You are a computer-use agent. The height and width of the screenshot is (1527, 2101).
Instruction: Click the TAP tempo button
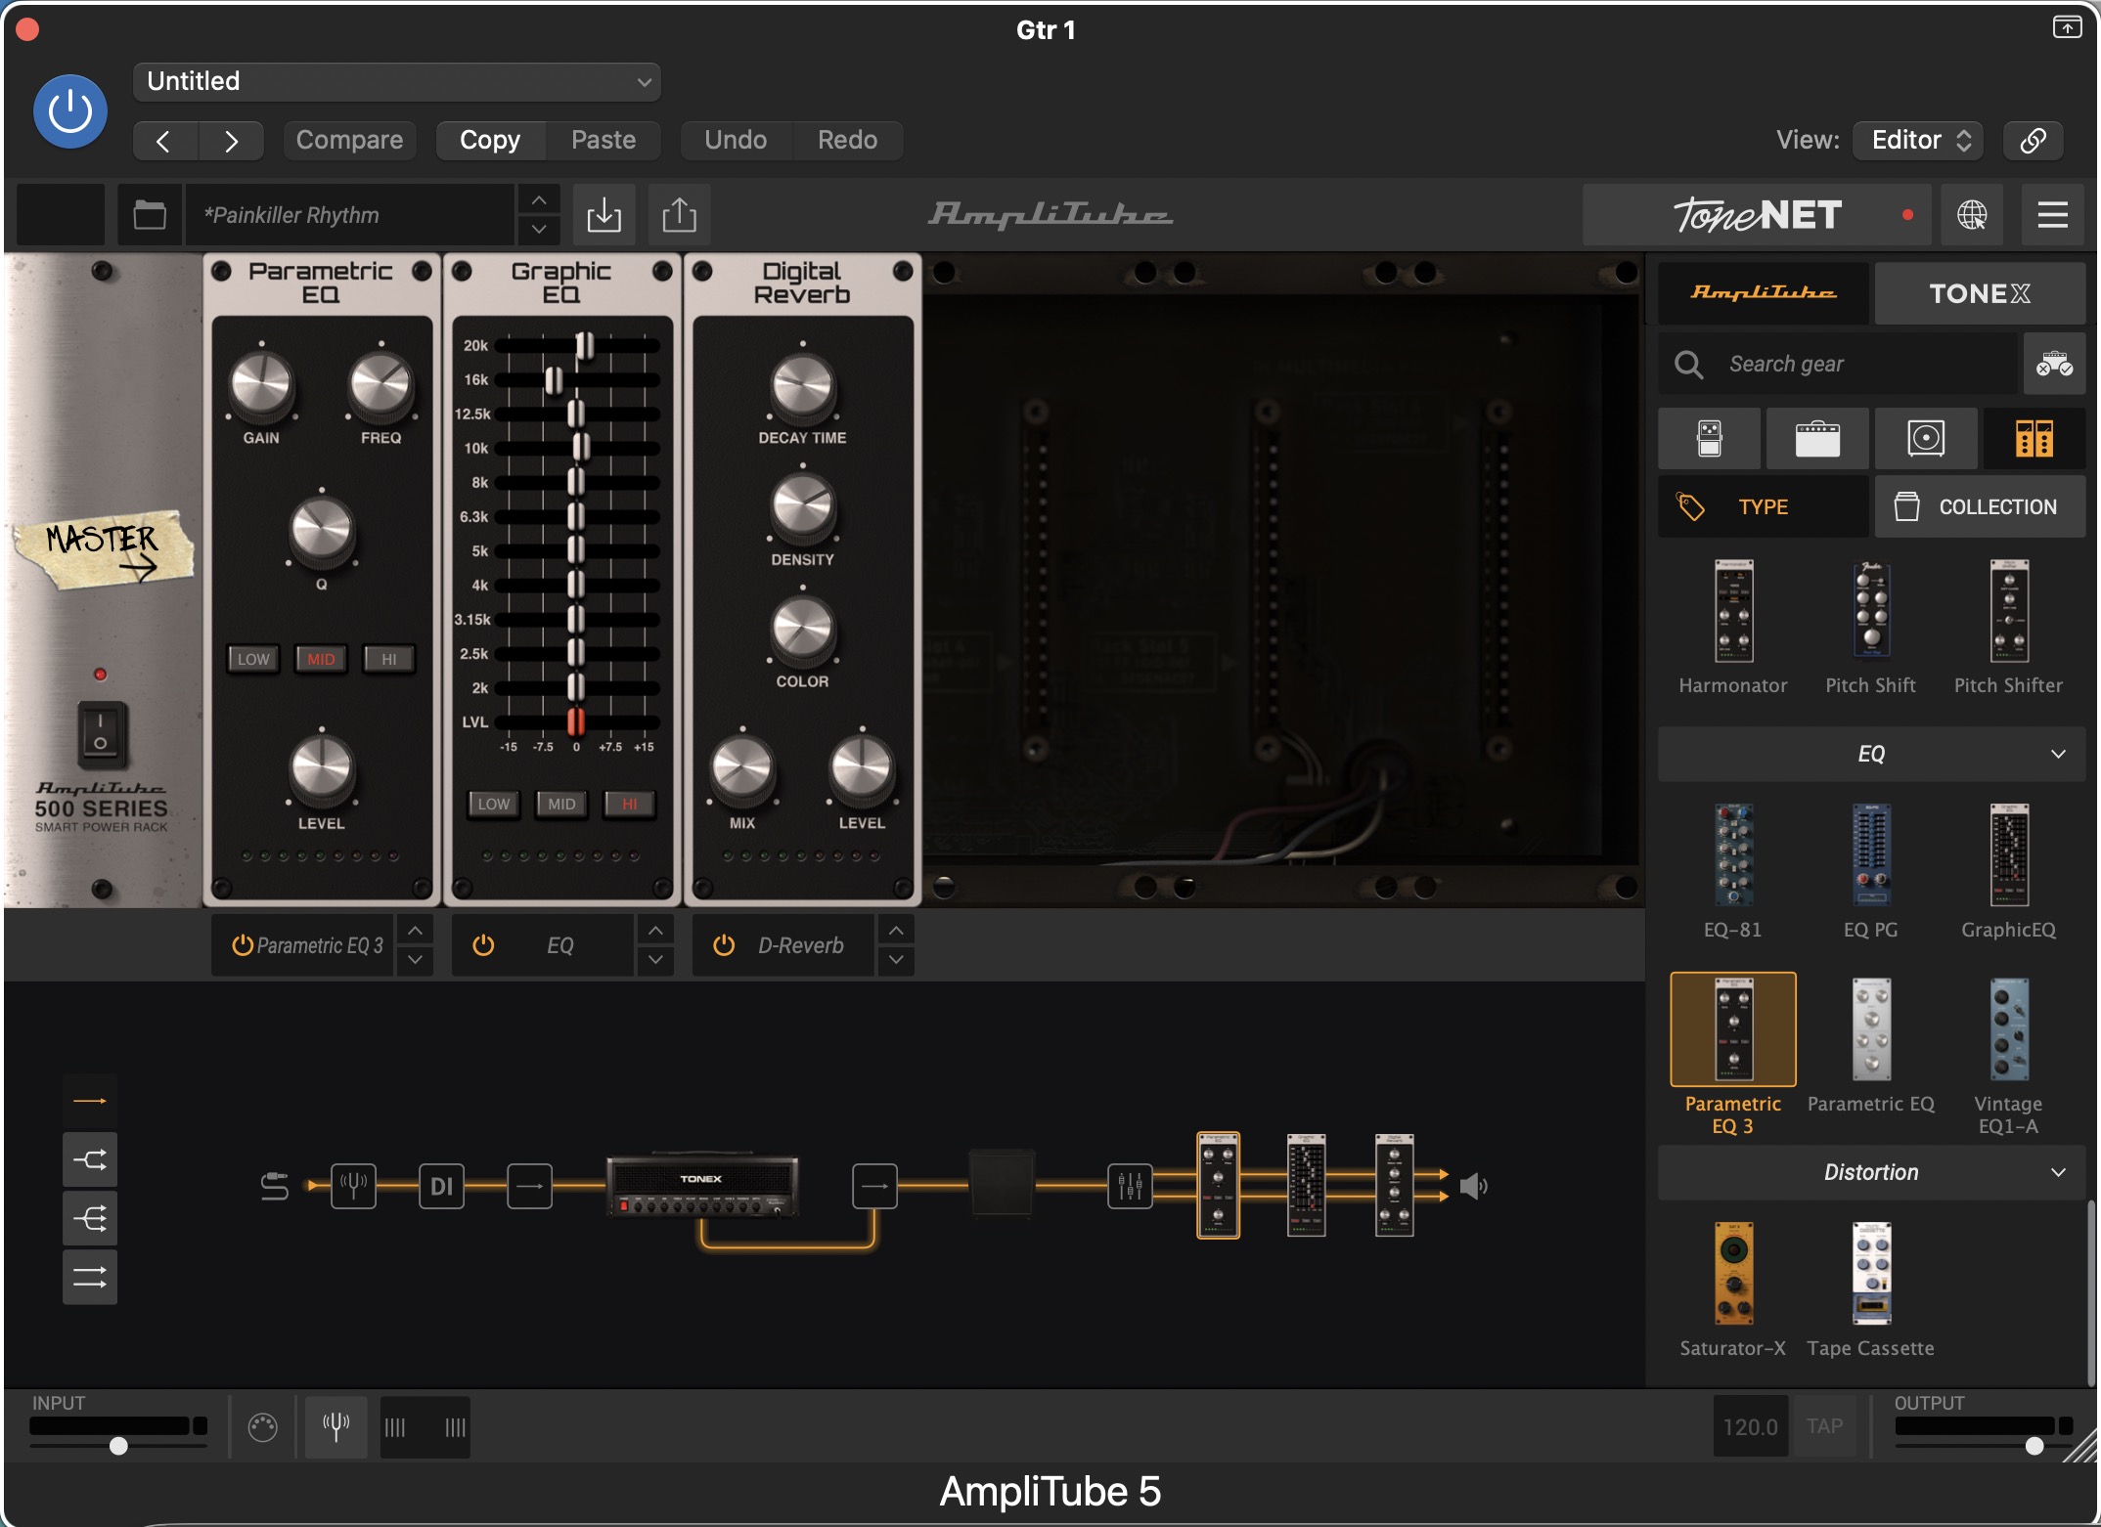point(1824,1426)
